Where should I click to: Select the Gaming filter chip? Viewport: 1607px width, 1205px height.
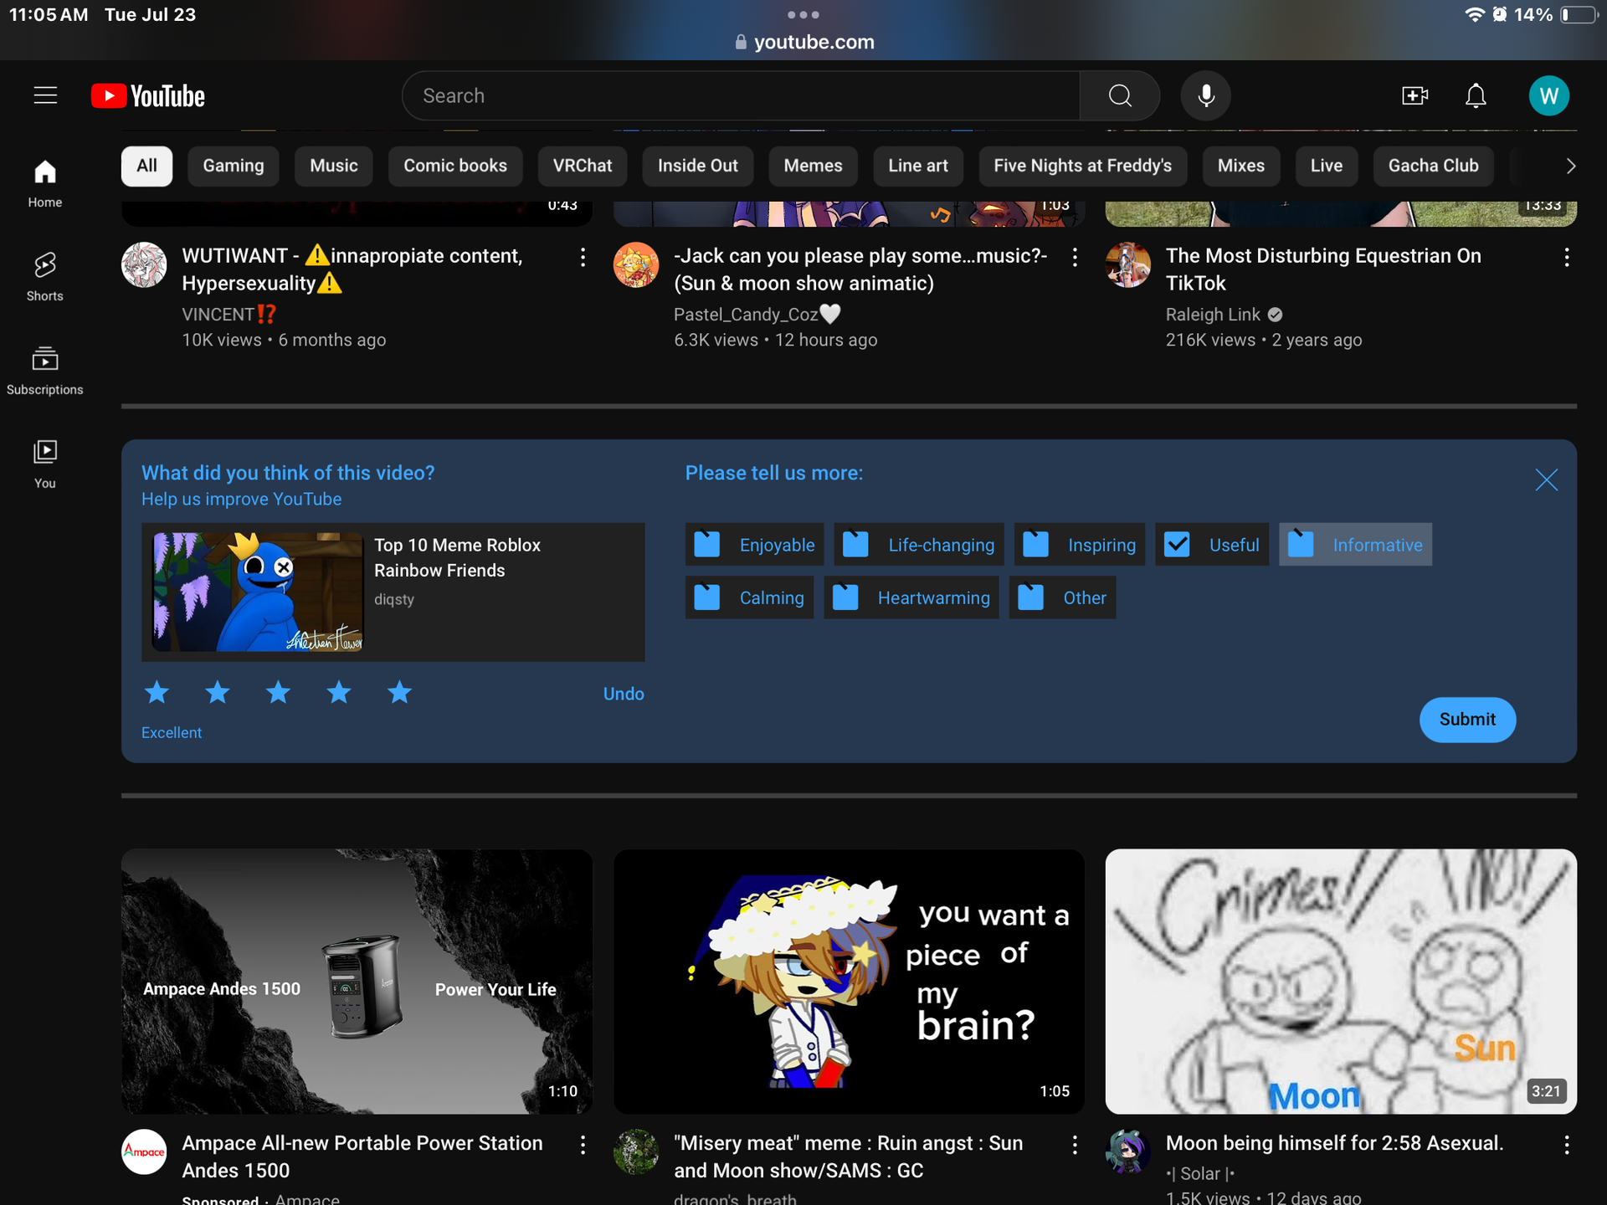tap(234, 166)
